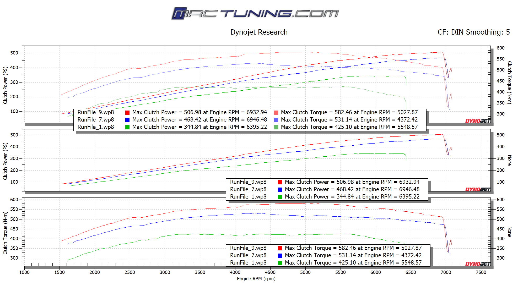Click the 7000 tick on RPM axis

(x=446, y=272)
